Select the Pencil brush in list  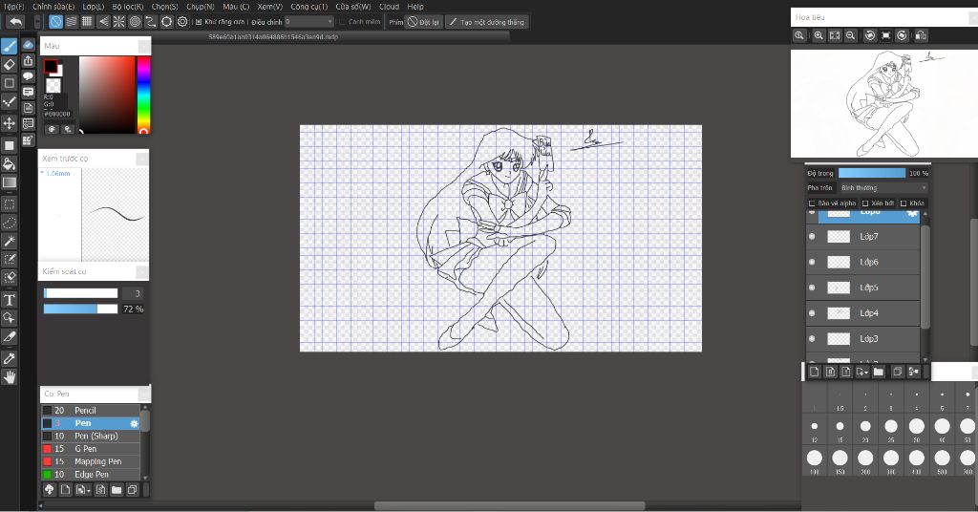pos(91,411)
